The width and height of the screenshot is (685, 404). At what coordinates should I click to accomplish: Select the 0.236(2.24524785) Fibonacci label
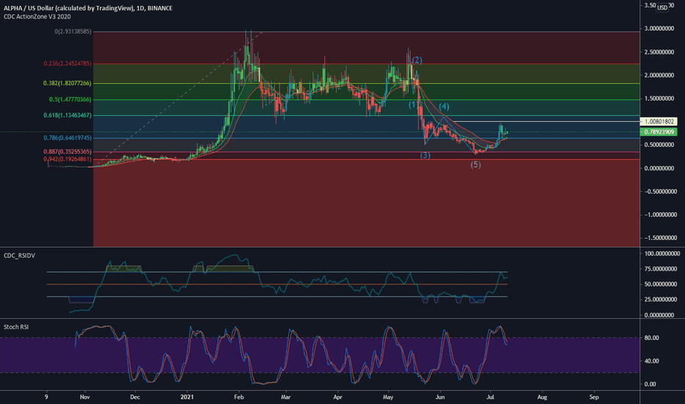coord(68,63)
